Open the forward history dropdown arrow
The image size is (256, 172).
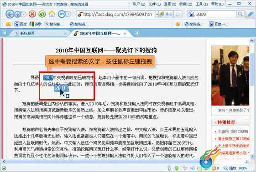pos(24,15)
